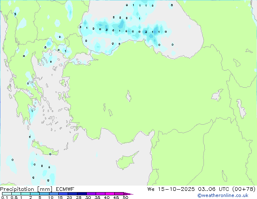Image resolution: width=257 pixels, height=199 pixels.
Task: Pick the blue swatch between 10 and 15
Action: pos(54,194)
